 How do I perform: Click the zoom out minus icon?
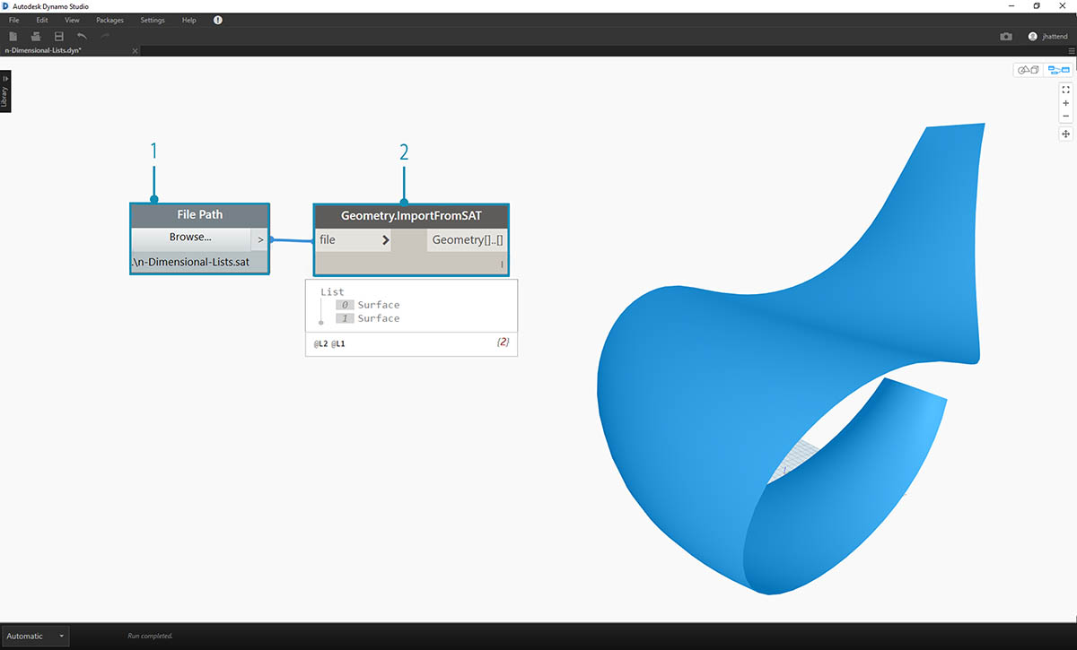pyautogui.click(x=1065, y=117)
